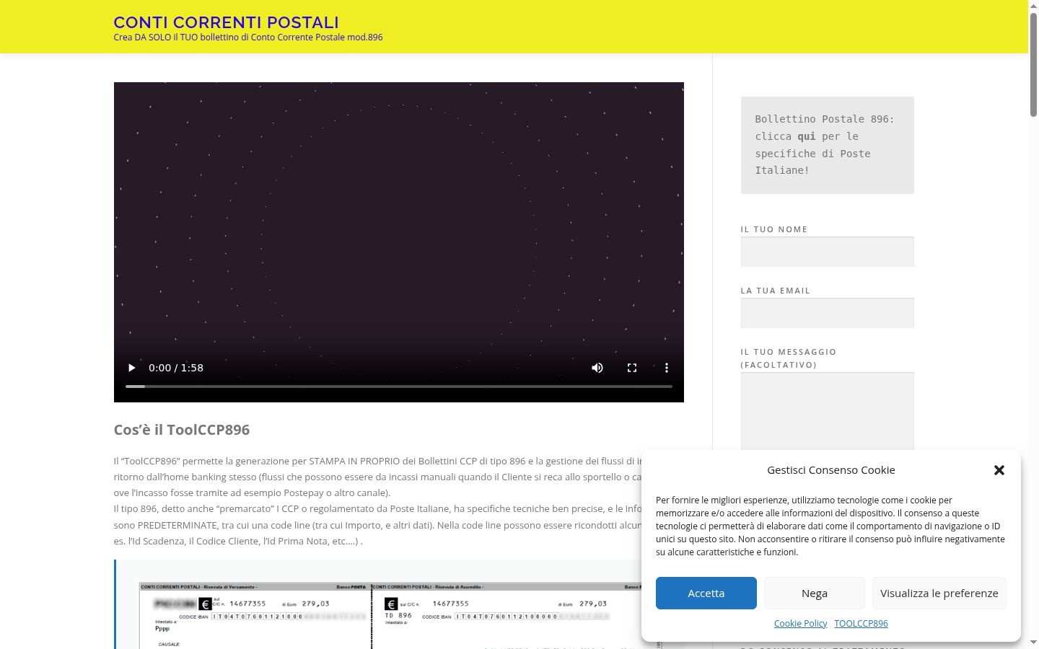The height and width of the screenshot is (649, 1039).
Task: Click the 'qui' link for Poste specifications
Action: pos(807,136)
